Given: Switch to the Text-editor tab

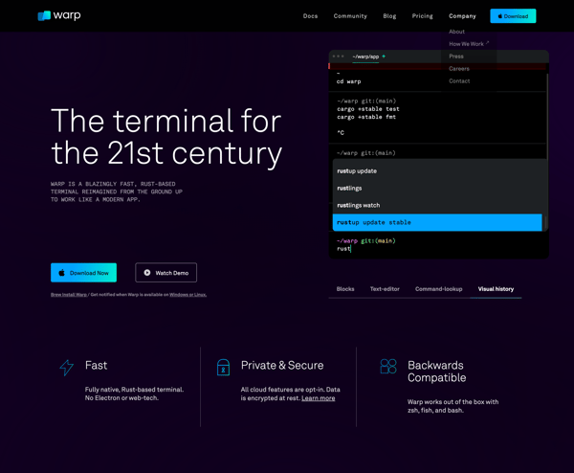Looking at the screenshot, I should 385,289.
